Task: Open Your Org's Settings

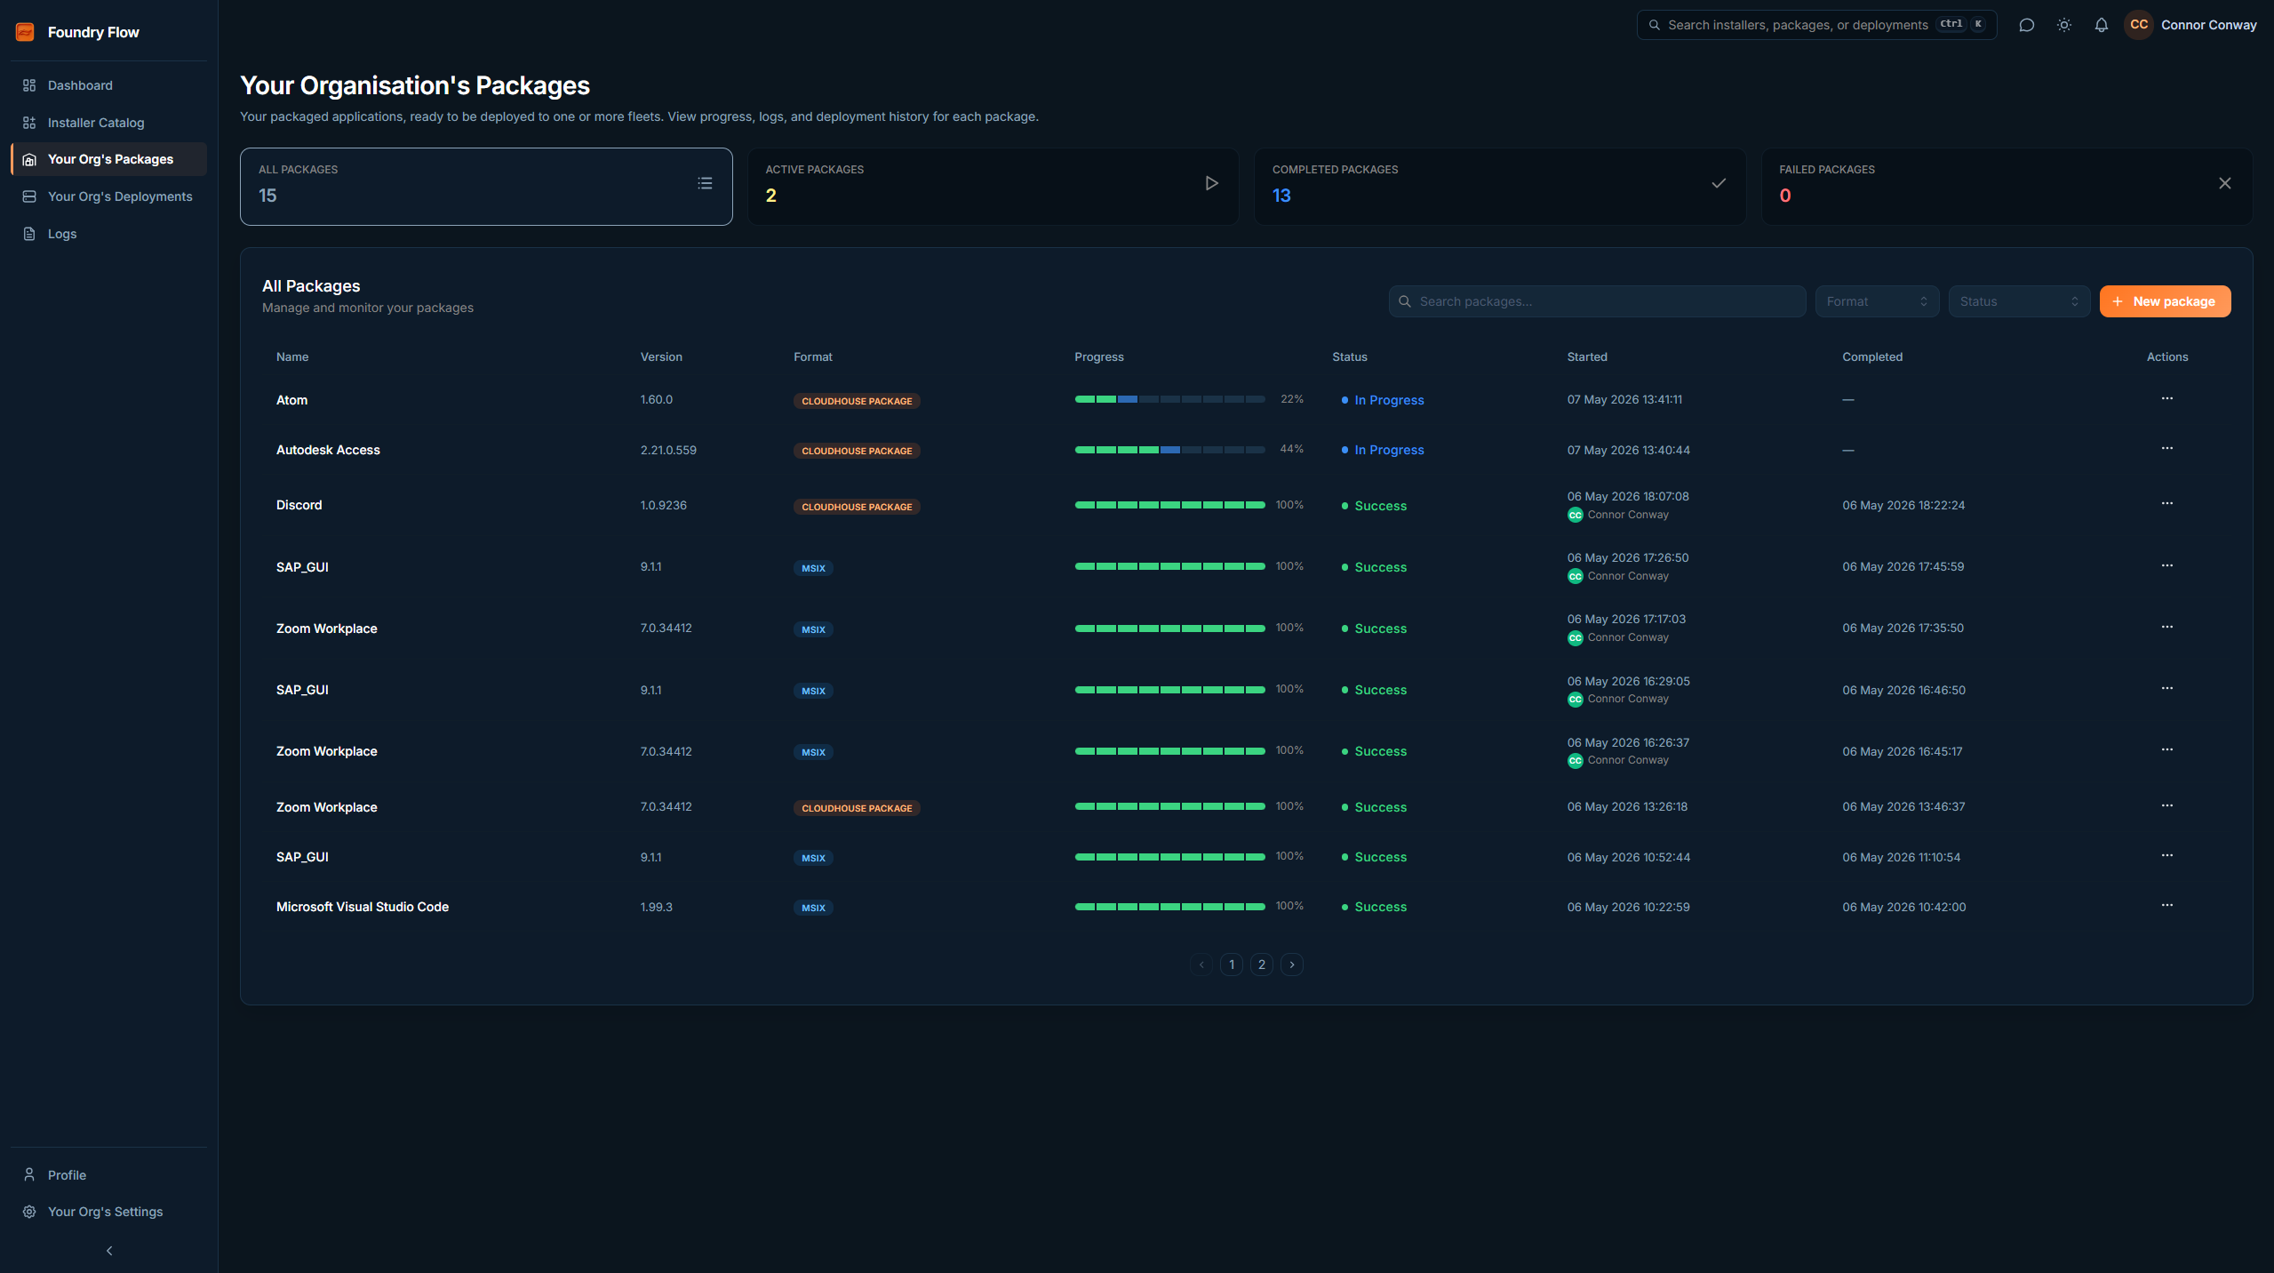Action: pos(108,1212)
